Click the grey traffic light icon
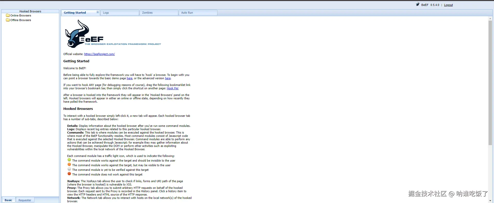 [69, 169]
